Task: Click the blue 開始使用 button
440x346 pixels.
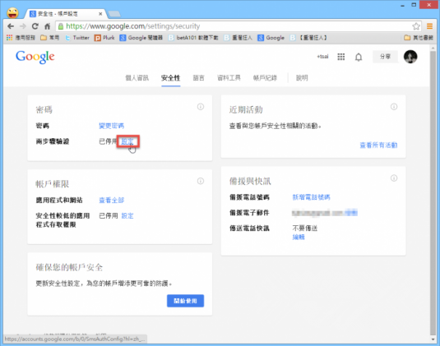Action: [185, 301]
